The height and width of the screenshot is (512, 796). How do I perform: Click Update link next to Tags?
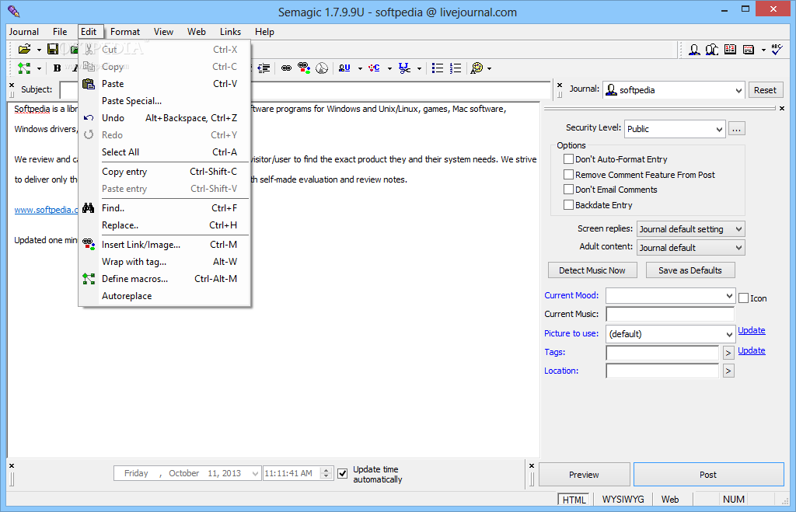click(752, 350)
